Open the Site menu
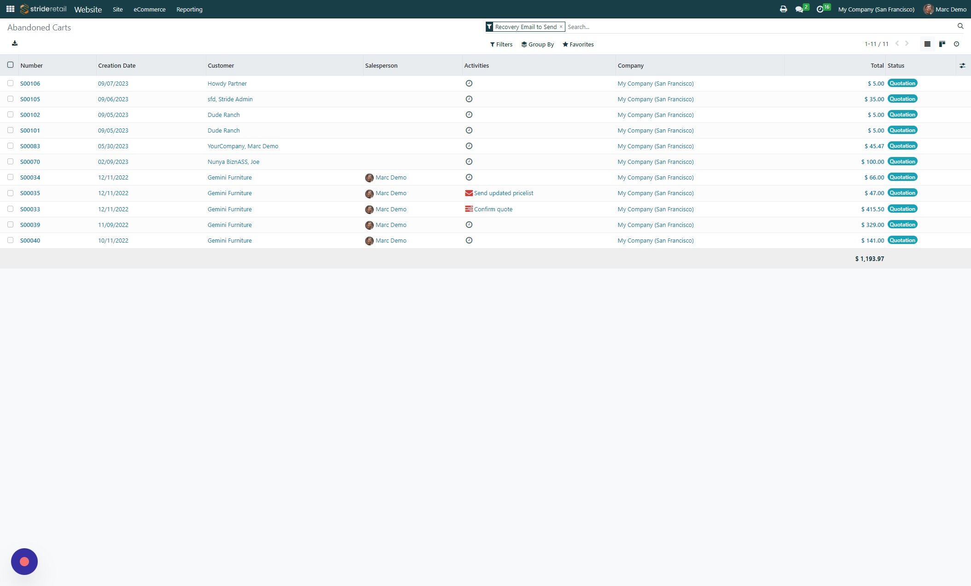Screen dimensions: 971x586 pyautogui.click(x=118, y=9)
